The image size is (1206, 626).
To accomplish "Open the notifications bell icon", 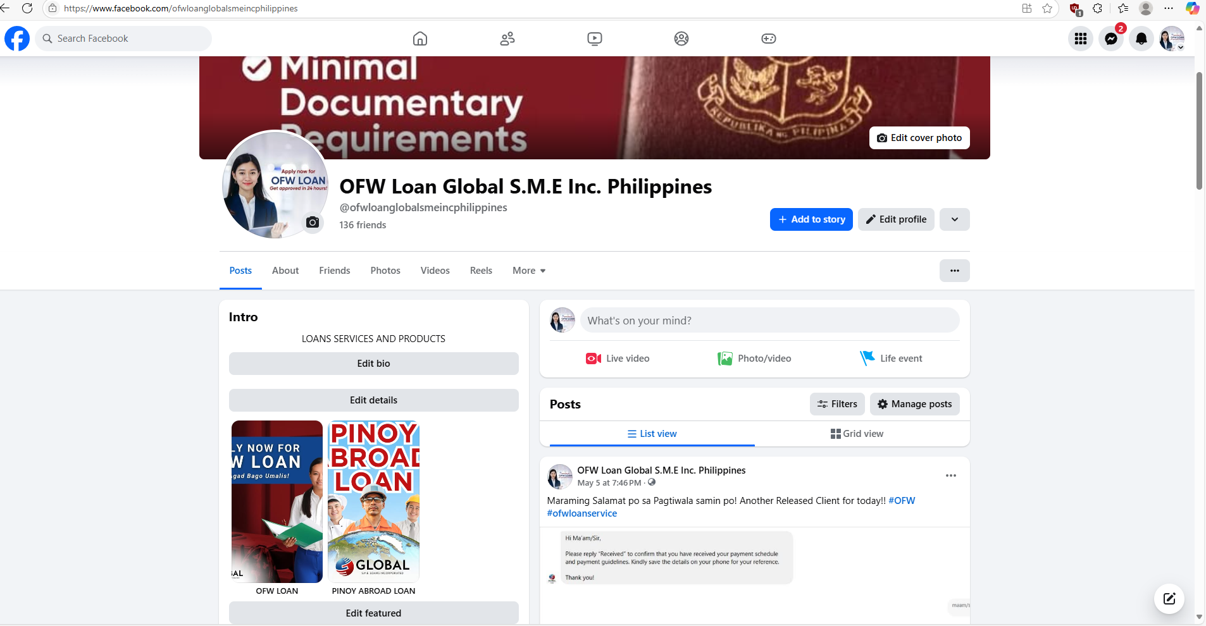I will (x=1141, y=39).
